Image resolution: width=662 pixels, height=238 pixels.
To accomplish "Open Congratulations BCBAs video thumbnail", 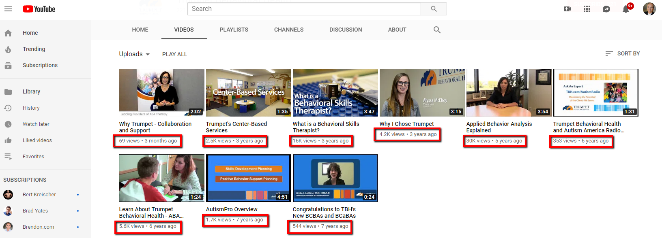I will (335, 178).
